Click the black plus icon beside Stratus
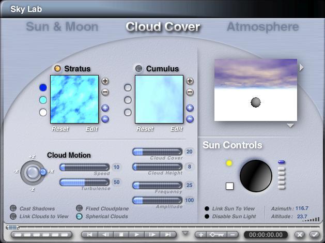The image size is (325, 243). (x=105, y=81)
